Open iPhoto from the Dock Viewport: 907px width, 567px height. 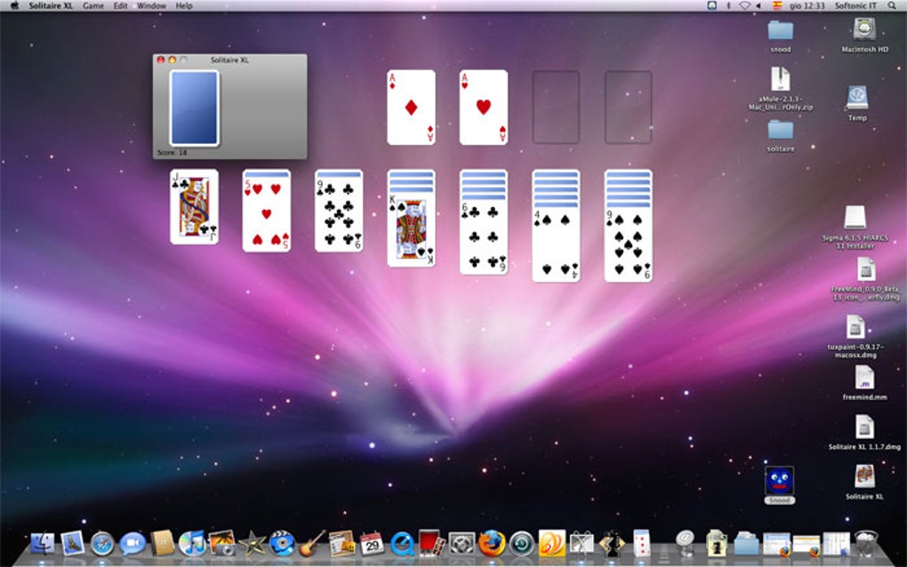pos(222,544)
